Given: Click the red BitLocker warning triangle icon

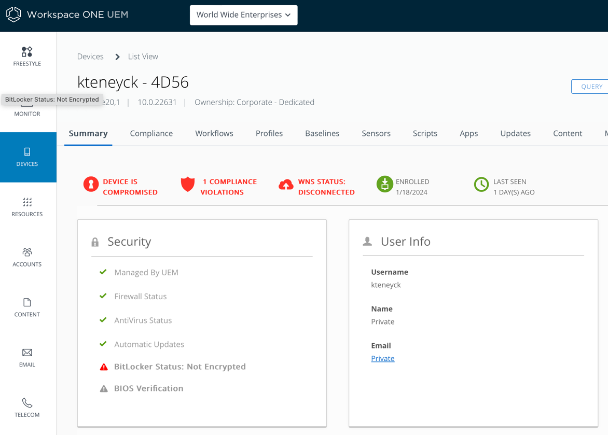Looking at the screenshot, I should tap(104, 367).
